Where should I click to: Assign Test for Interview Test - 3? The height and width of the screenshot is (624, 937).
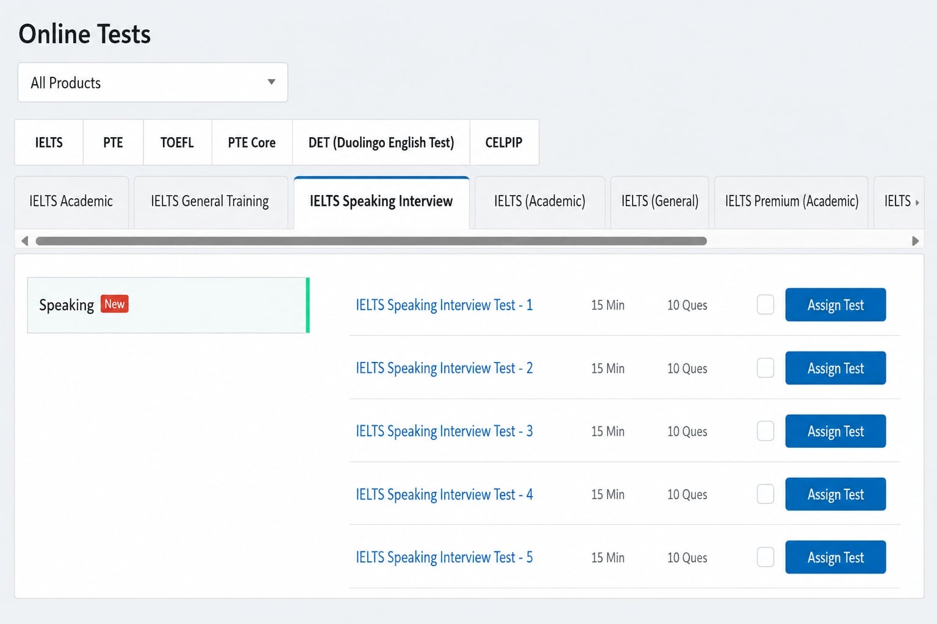tap(836, 431)
